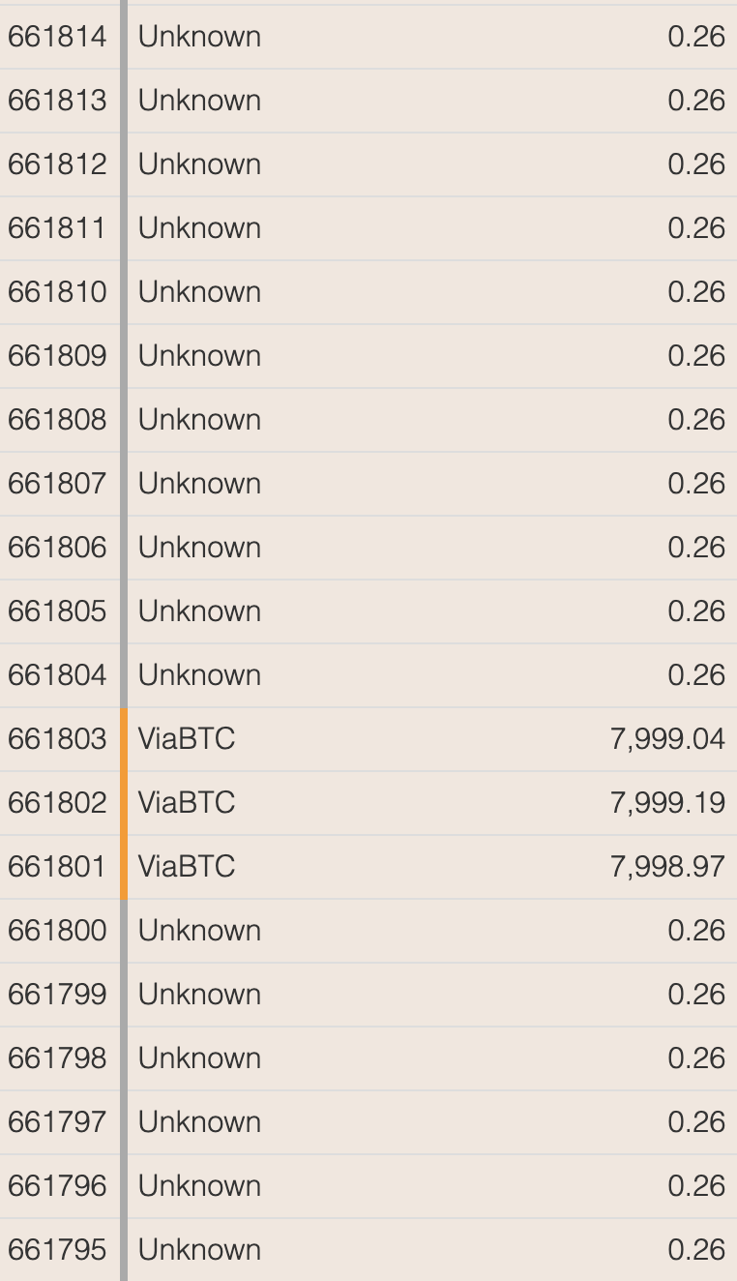Click Unknown miner in row 661804
The height and width of the screenshot is (1281, 737).
pos(199,675)
